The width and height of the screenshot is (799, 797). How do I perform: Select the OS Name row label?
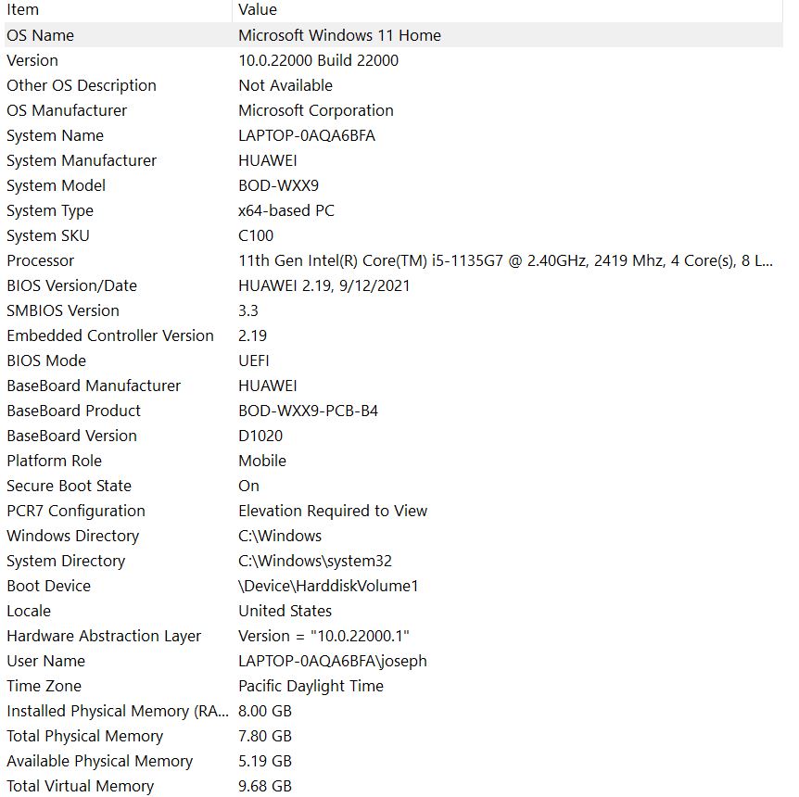click(40, 35)
